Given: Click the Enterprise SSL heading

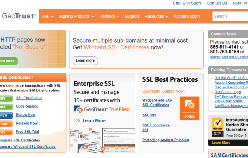Looking at the screenshot, I should (x=94, y=84).
